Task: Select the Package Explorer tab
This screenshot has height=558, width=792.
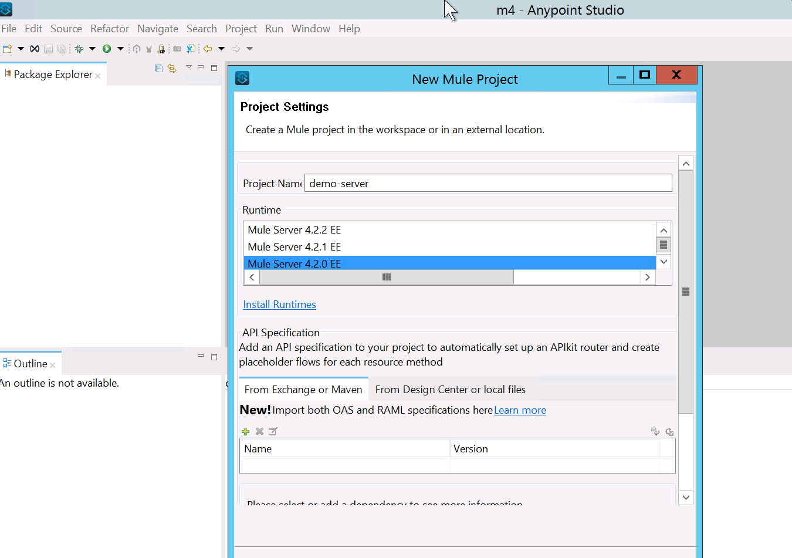Action: coord(53,75)
